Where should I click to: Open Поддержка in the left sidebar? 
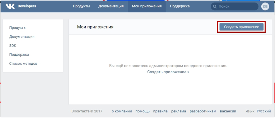[x=19, y=54]
